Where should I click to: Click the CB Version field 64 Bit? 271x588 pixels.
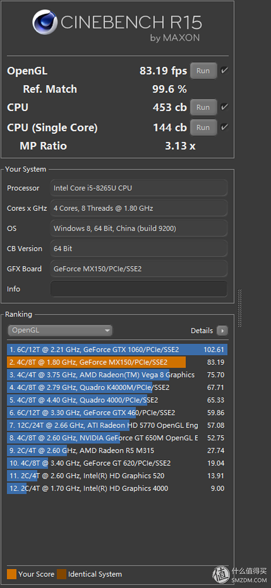click(x=139, y=249)
